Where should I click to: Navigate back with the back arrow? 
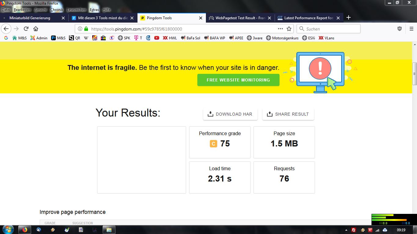pyautogui.click(x=6, y=29)
